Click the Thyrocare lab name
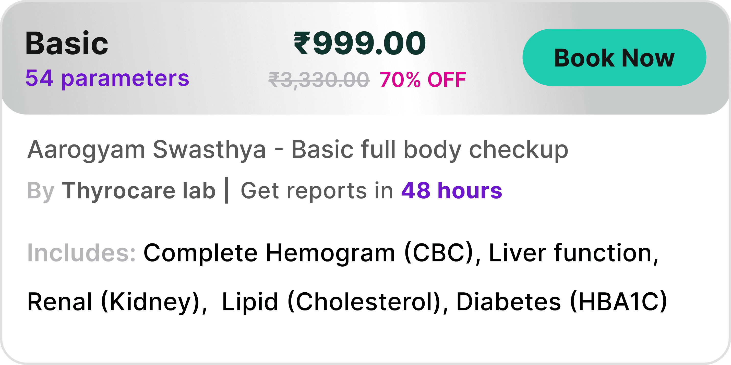Image resolution: width=731 pixels, height=365 pixels. [x=139, y=190]
